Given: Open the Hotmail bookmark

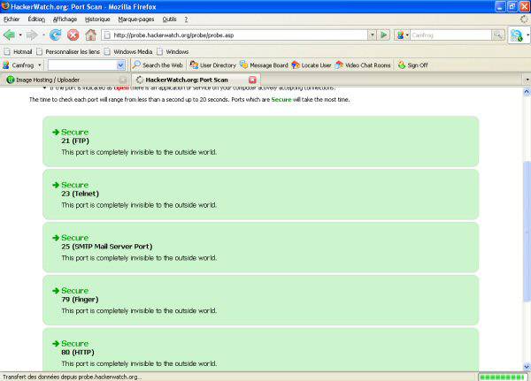Looking at the screenshot, I should (18, 52).
